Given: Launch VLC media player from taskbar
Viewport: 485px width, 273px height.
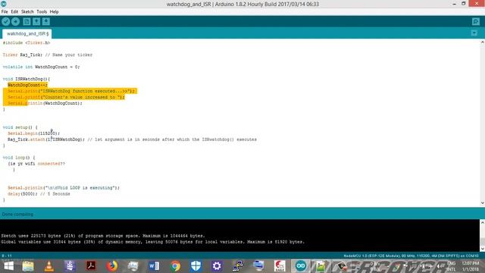Looking at the screenshot, I should pyautogui.click(x=48, y=266).
